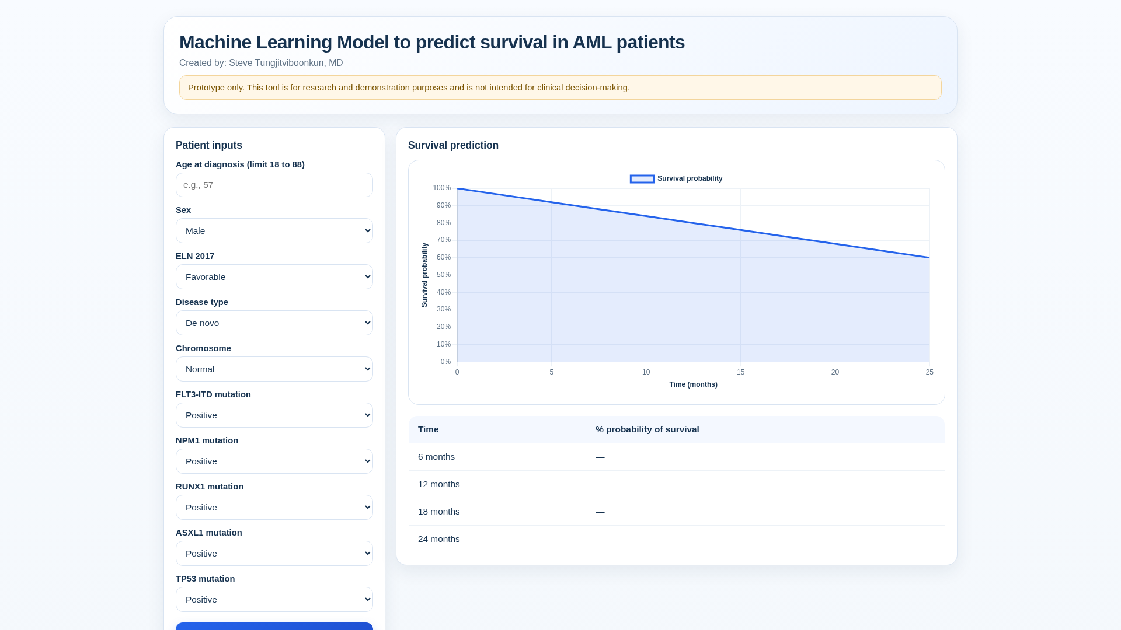Select the 12 months table row

676,484
